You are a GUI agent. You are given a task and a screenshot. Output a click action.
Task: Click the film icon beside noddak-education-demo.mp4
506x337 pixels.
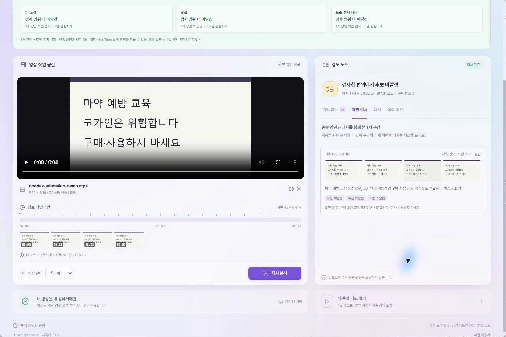[x=22, y=189]
